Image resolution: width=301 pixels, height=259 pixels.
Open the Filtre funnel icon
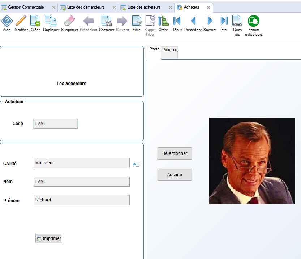pyautogui.click(x=137, y=21)
